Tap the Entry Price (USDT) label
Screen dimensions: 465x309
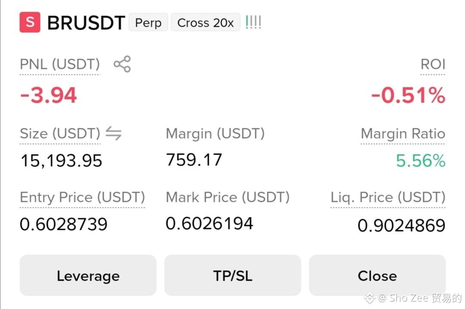(x=82, y=197)
